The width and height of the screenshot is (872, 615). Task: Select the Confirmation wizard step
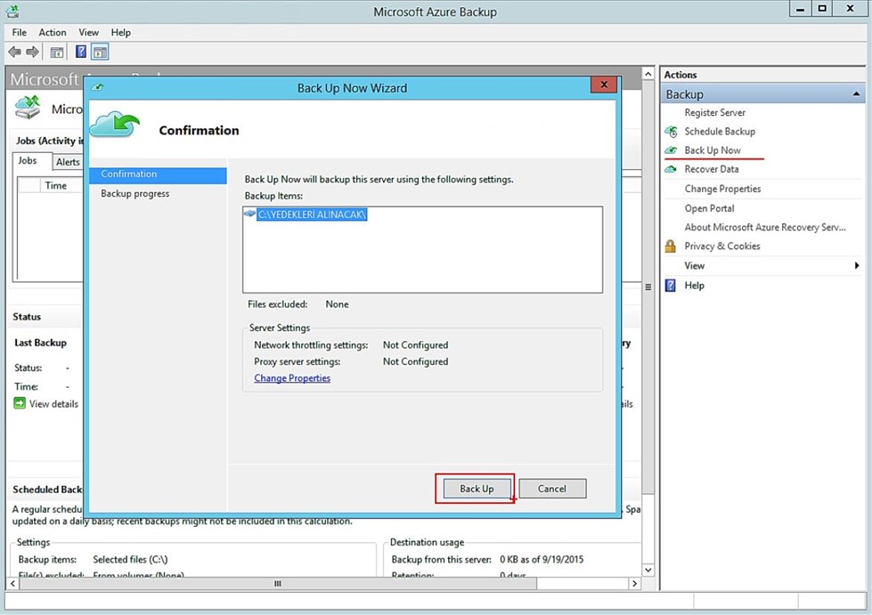click(158, 174)
